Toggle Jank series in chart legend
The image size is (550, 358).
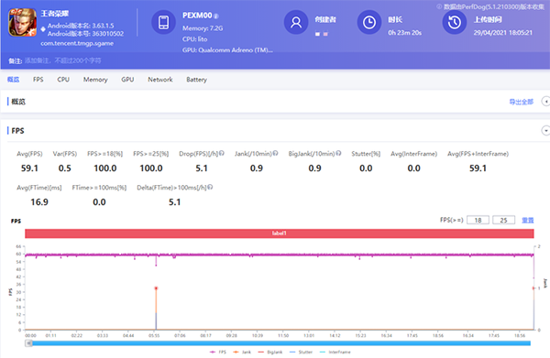coord(242,352)
